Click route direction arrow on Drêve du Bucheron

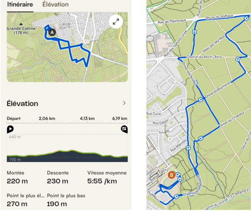(x=201, y=100)
